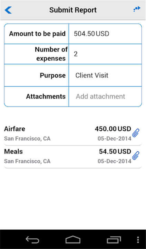The width and height of the screenshot is (146, 249).
Task: Open the Meals paperclip attachment icon
Action: (x=136, y=156)
